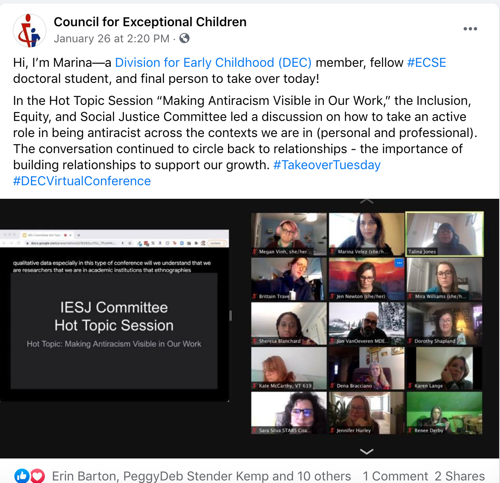Select Talina Jones video tile
Image resolution: width=500 pixels, height=483 pixels.
445,234
